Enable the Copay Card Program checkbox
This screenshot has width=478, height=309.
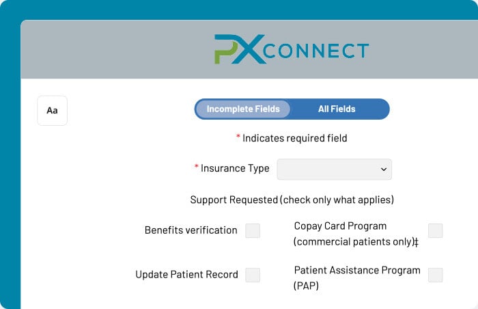click(x=435, y=230)
